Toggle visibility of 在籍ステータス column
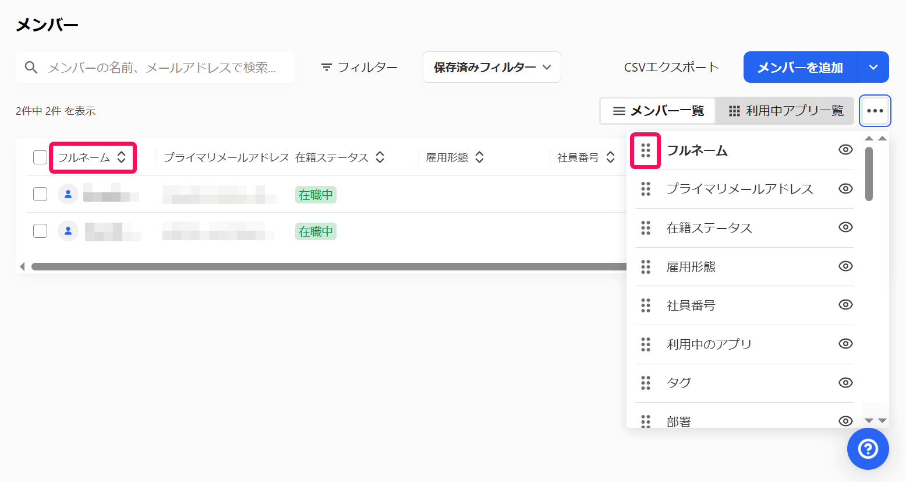Viewport: 906px width, 482px height. coord(845,227)
